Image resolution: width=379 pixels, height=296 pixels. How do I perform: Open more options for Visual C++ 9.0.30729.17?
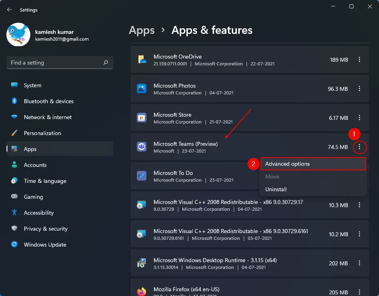pyautogui.click(x=359, y=205)
